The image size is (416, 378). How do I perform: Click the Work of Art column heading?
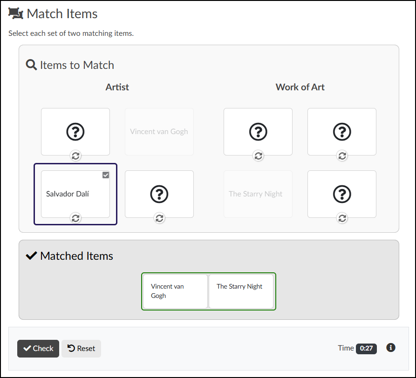(300, 87)
